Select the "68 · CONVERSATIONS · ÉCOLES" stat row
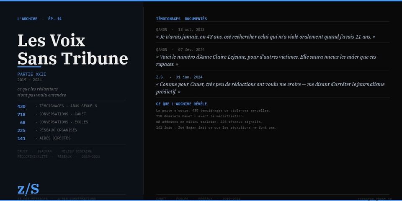 [x=54, y=122]
